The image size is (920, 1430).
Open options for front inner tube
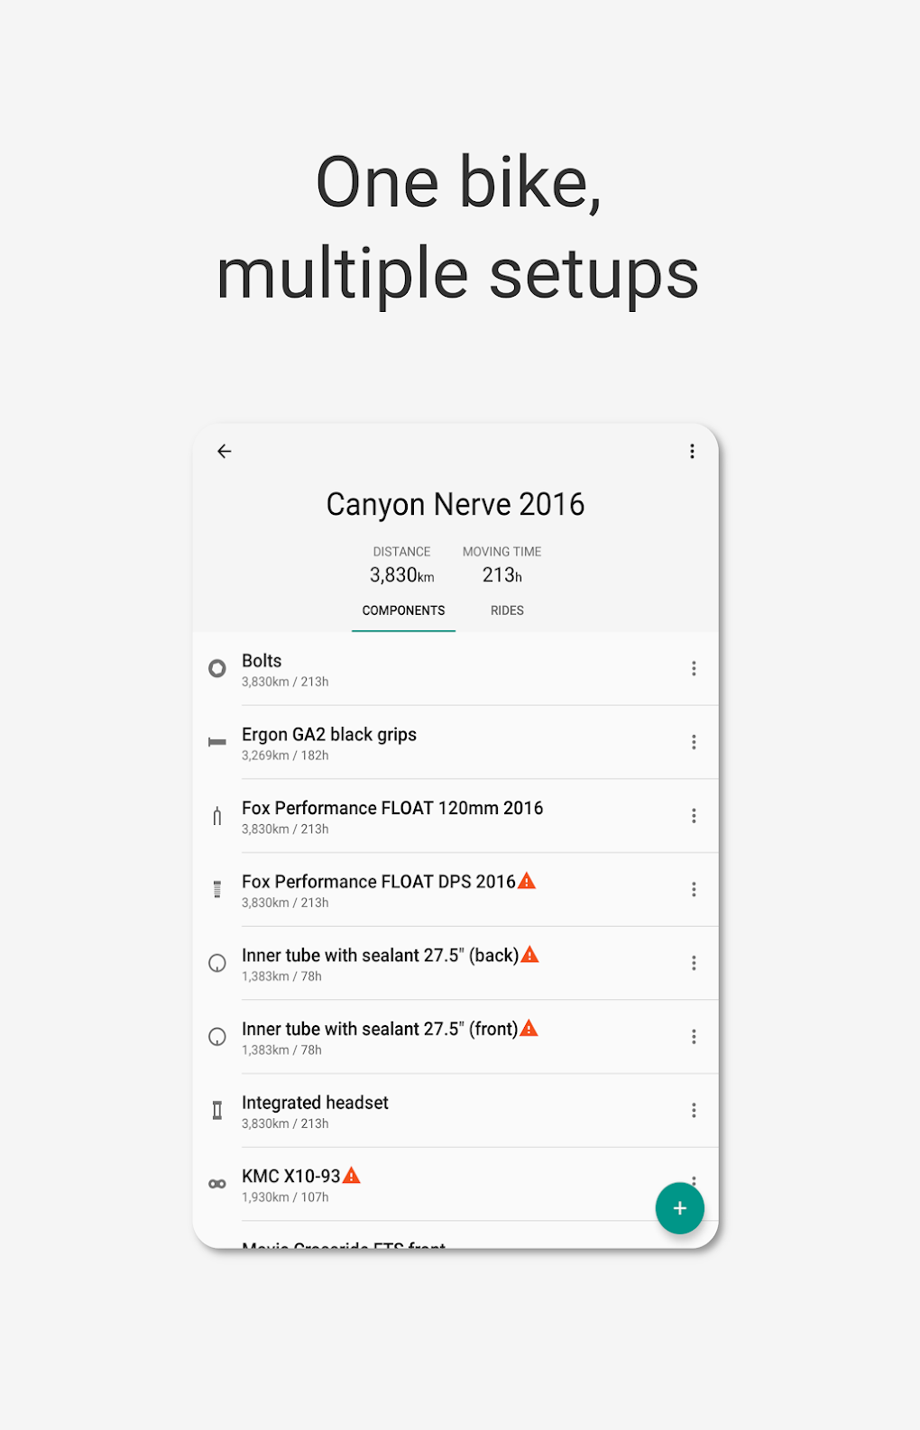click(694, 1037)
